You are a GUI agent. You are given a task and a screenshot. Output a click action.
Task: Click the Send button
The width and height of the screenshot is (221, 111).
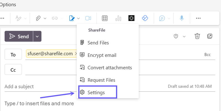tap(19, 36)
